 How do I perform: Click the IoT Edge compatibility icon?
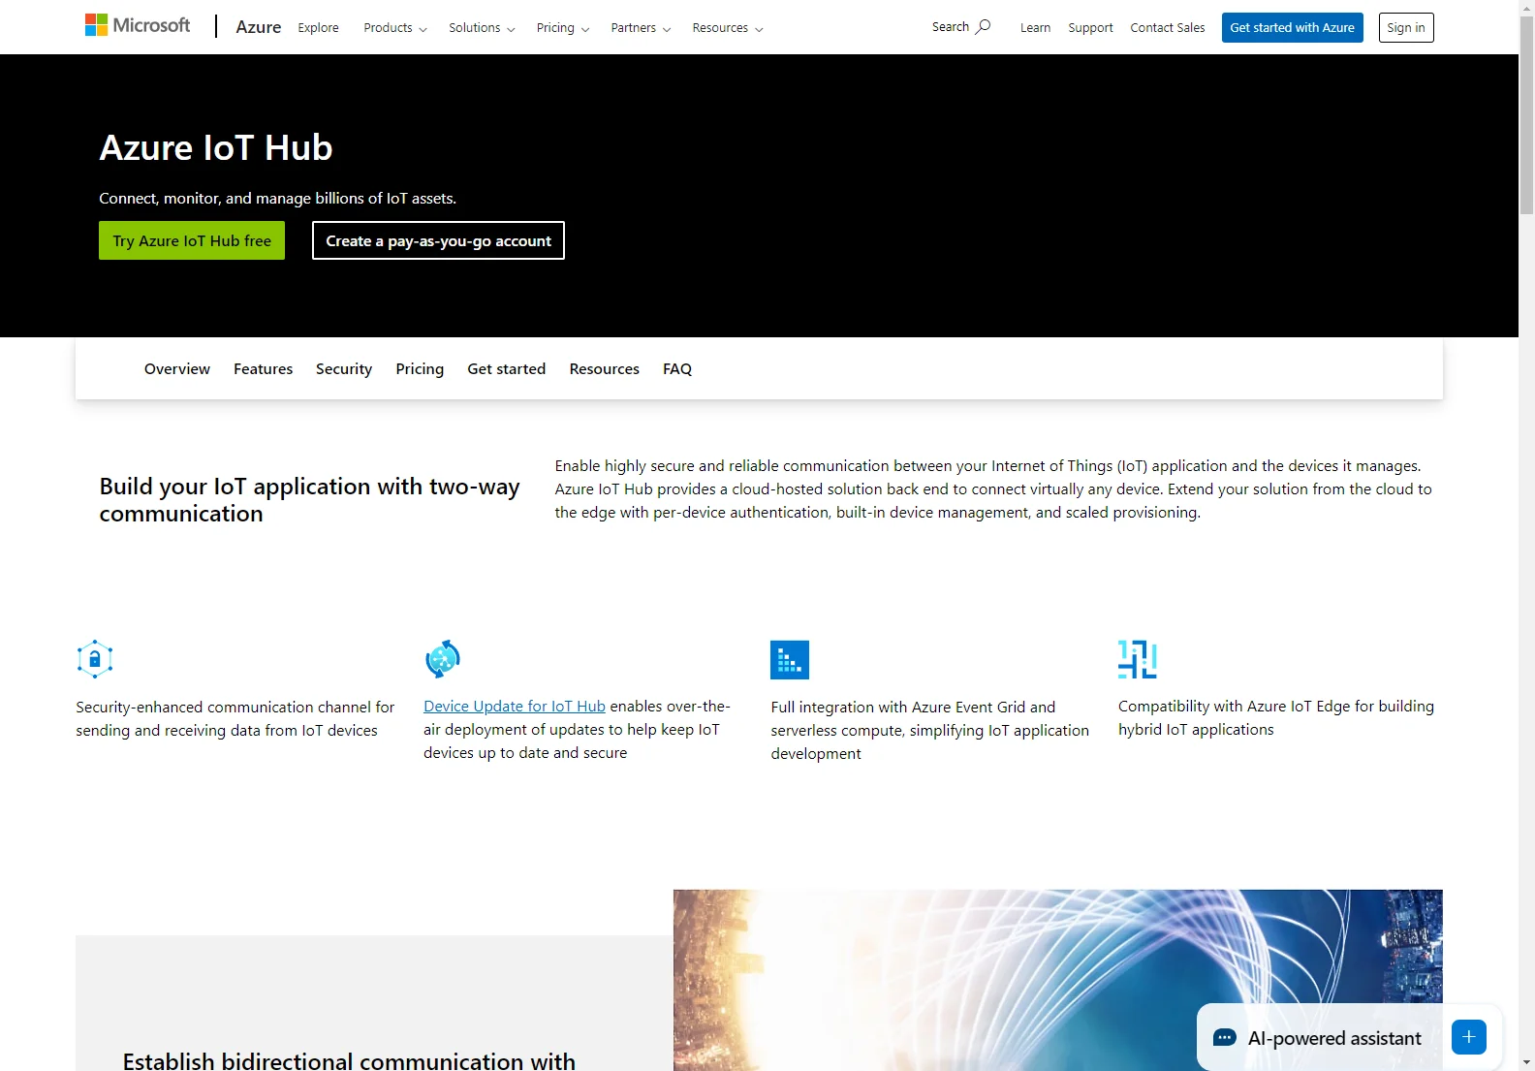(1138, 659)
